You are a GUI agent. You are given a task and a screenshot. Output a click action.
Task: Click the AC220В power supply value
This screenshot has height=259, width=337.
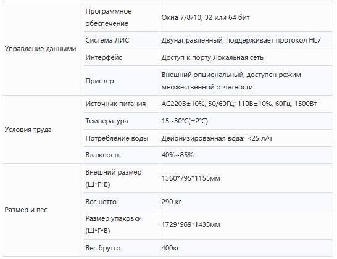pos(239,104)
